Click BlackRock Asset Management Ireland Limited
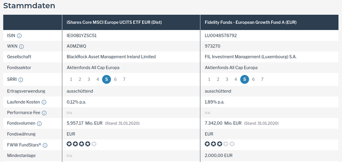 point(111,57)
